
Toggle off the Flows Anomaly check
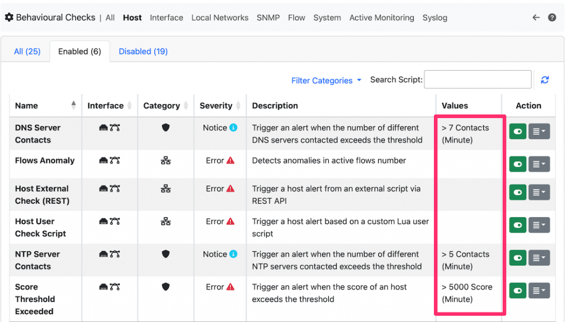[x=518, y=164]
